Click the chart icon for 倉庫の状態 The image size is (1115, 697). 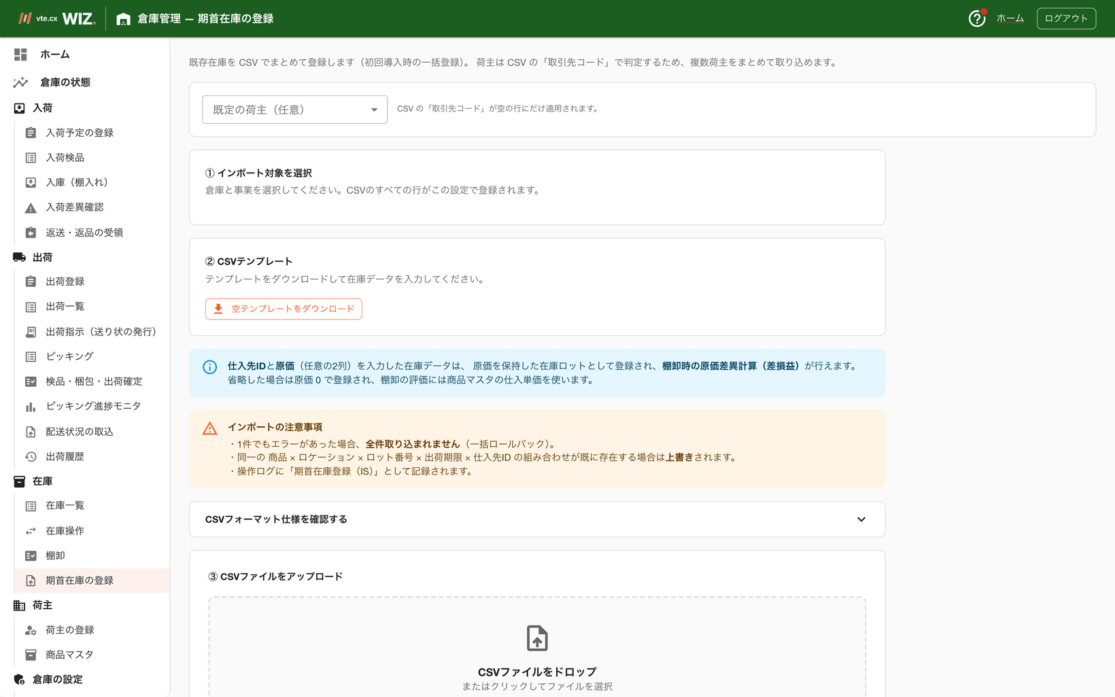[20, 82]
